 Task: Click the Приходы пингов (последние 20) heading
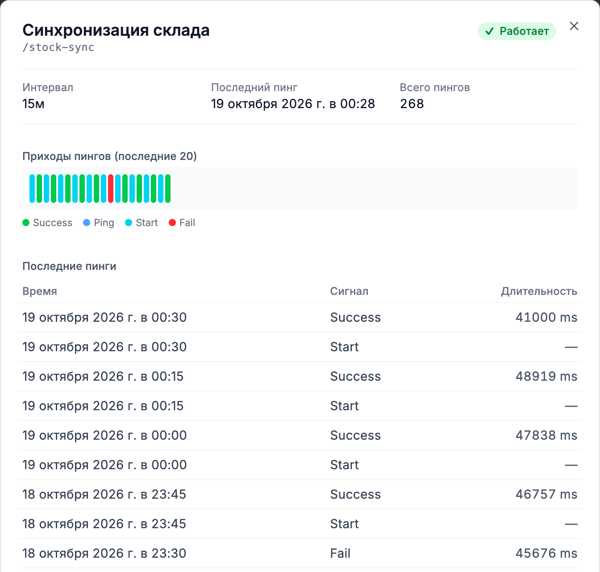tap(110, 156)
